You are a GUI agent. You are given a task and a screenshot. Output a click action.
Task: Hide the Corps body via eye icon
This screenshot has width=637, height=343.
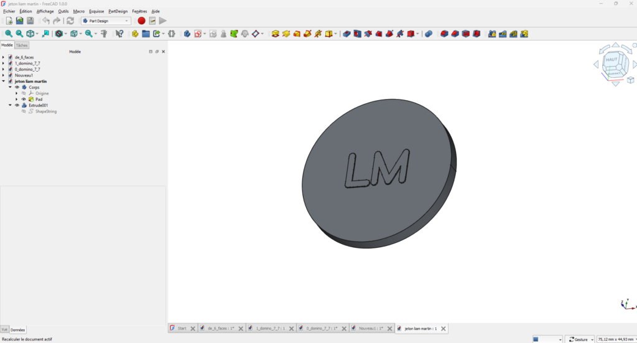(17, 87)
